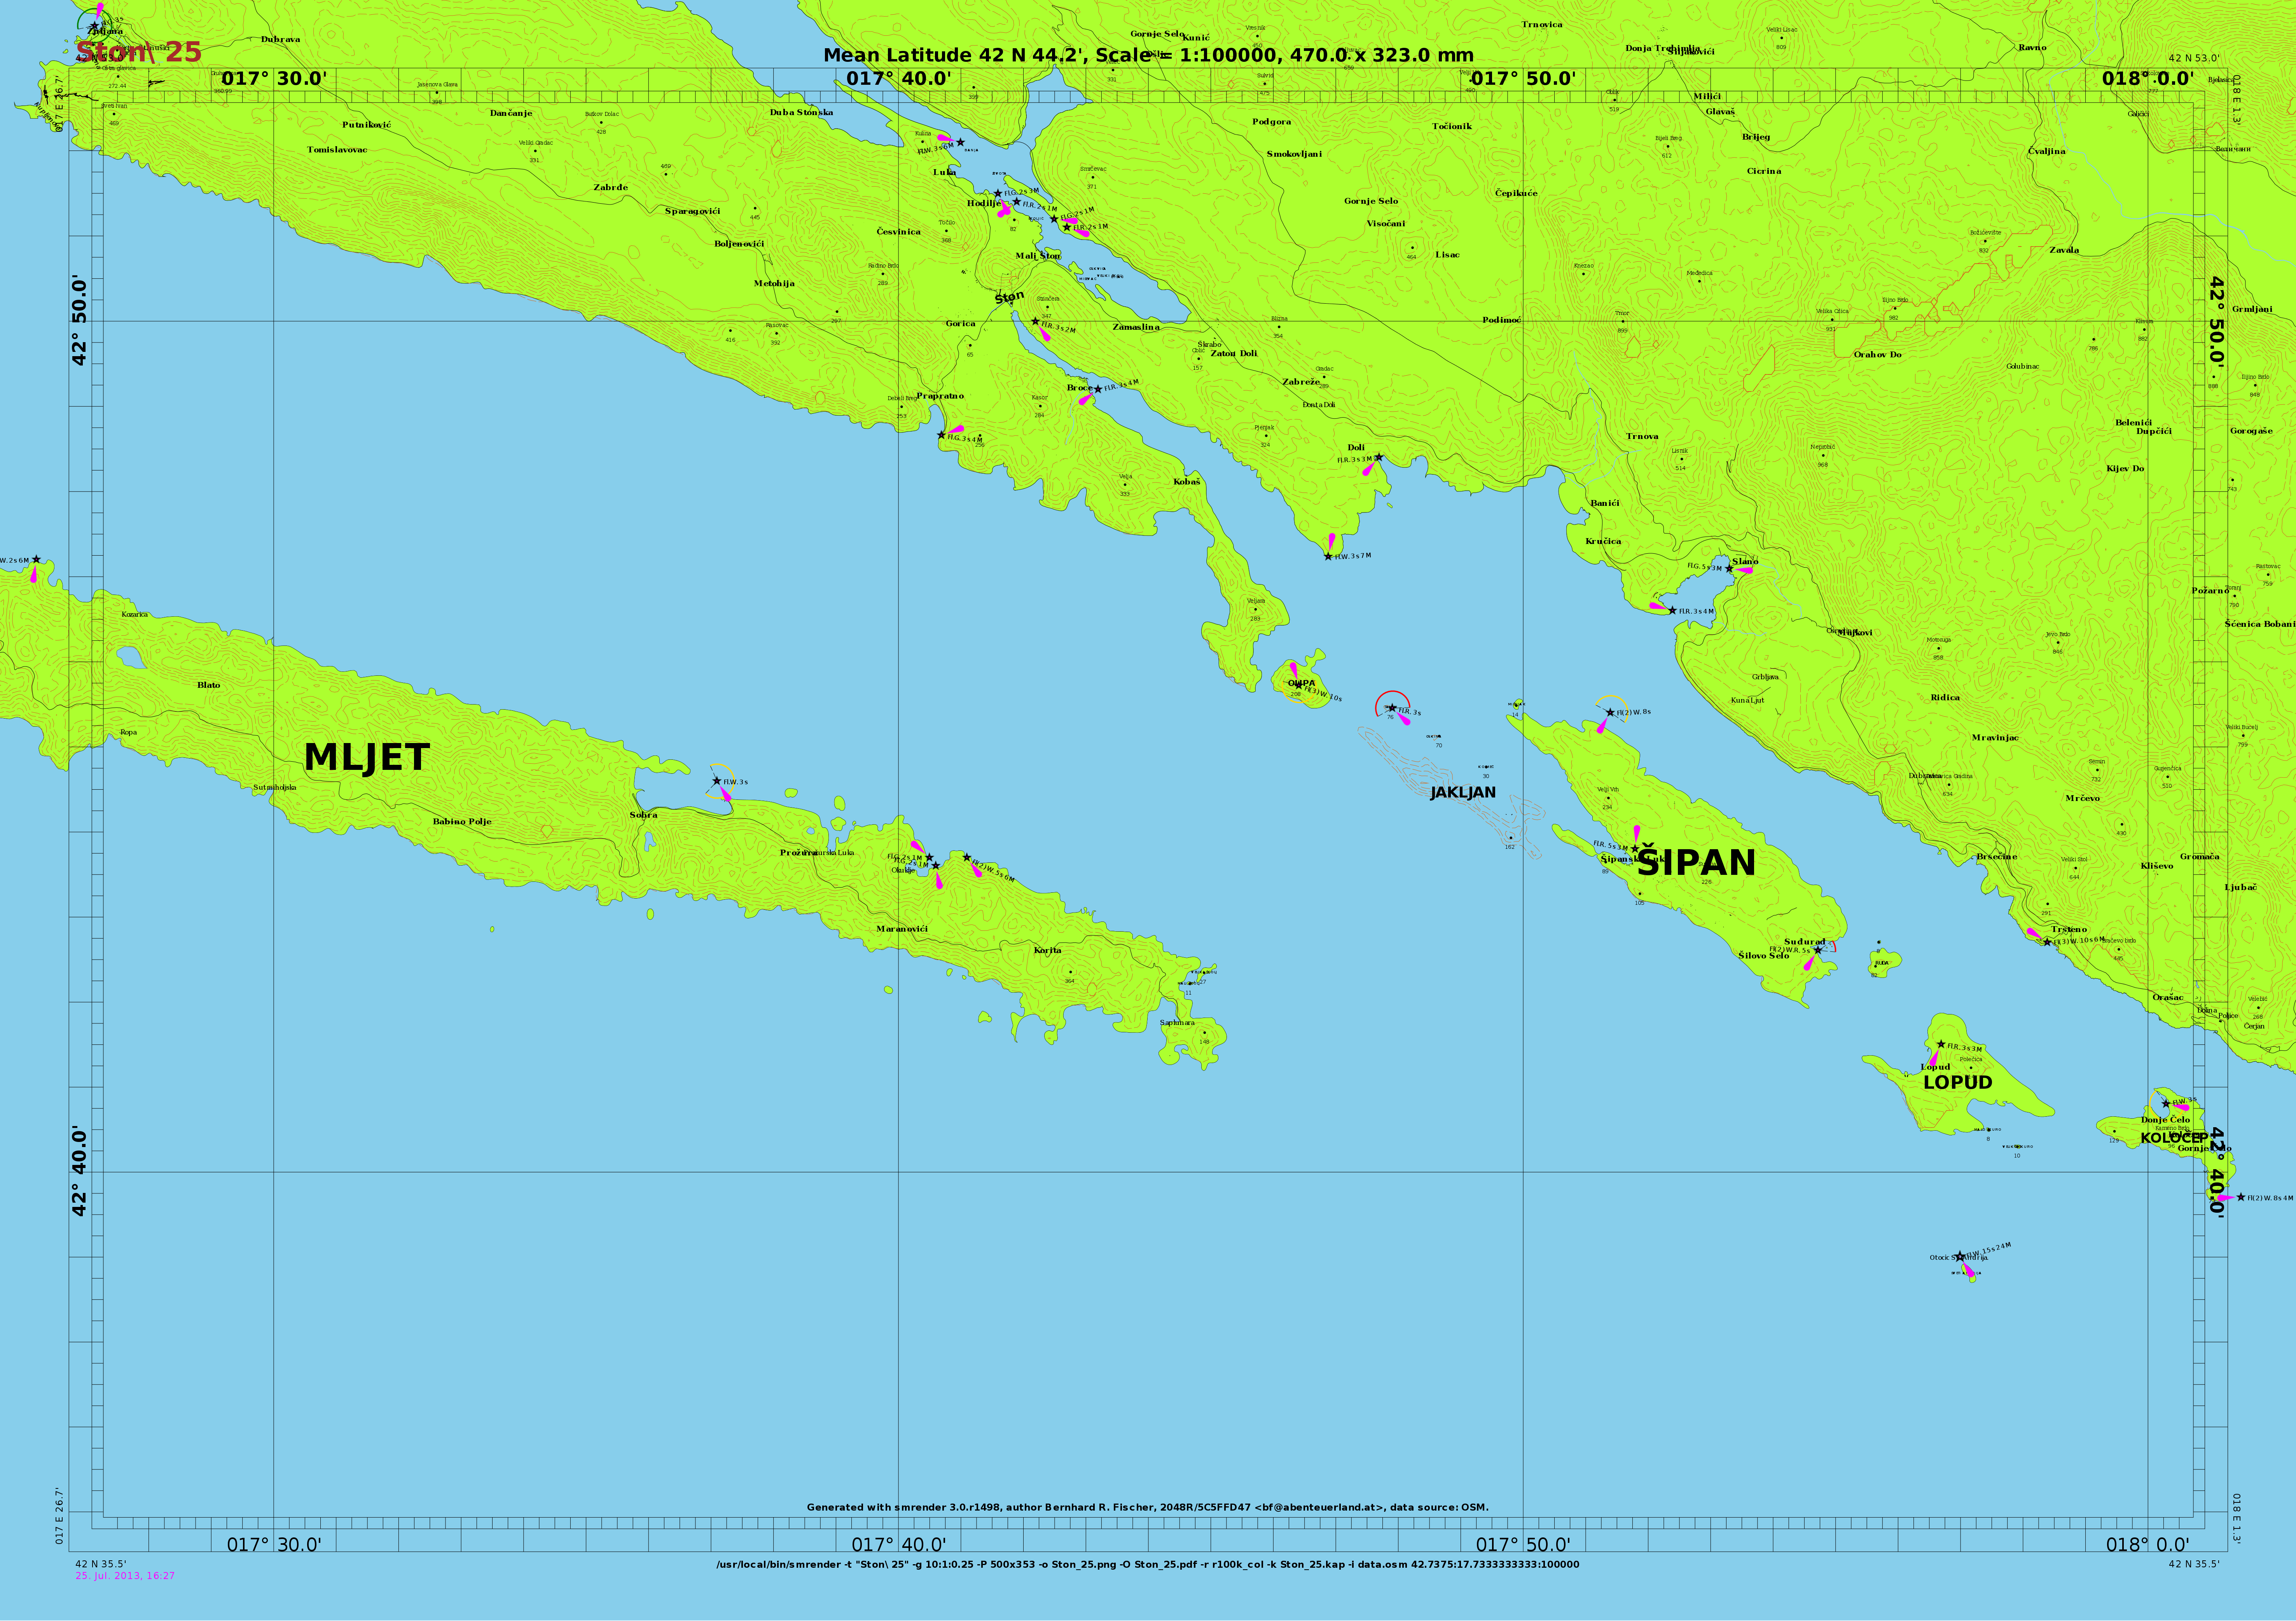
Task: Click the JAKLJAN island label
Action: click(x=1462, y=793)
